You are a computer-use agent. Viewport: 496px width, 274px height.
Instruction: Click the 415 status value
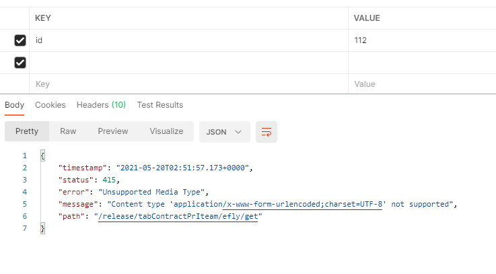coord(109,180)
